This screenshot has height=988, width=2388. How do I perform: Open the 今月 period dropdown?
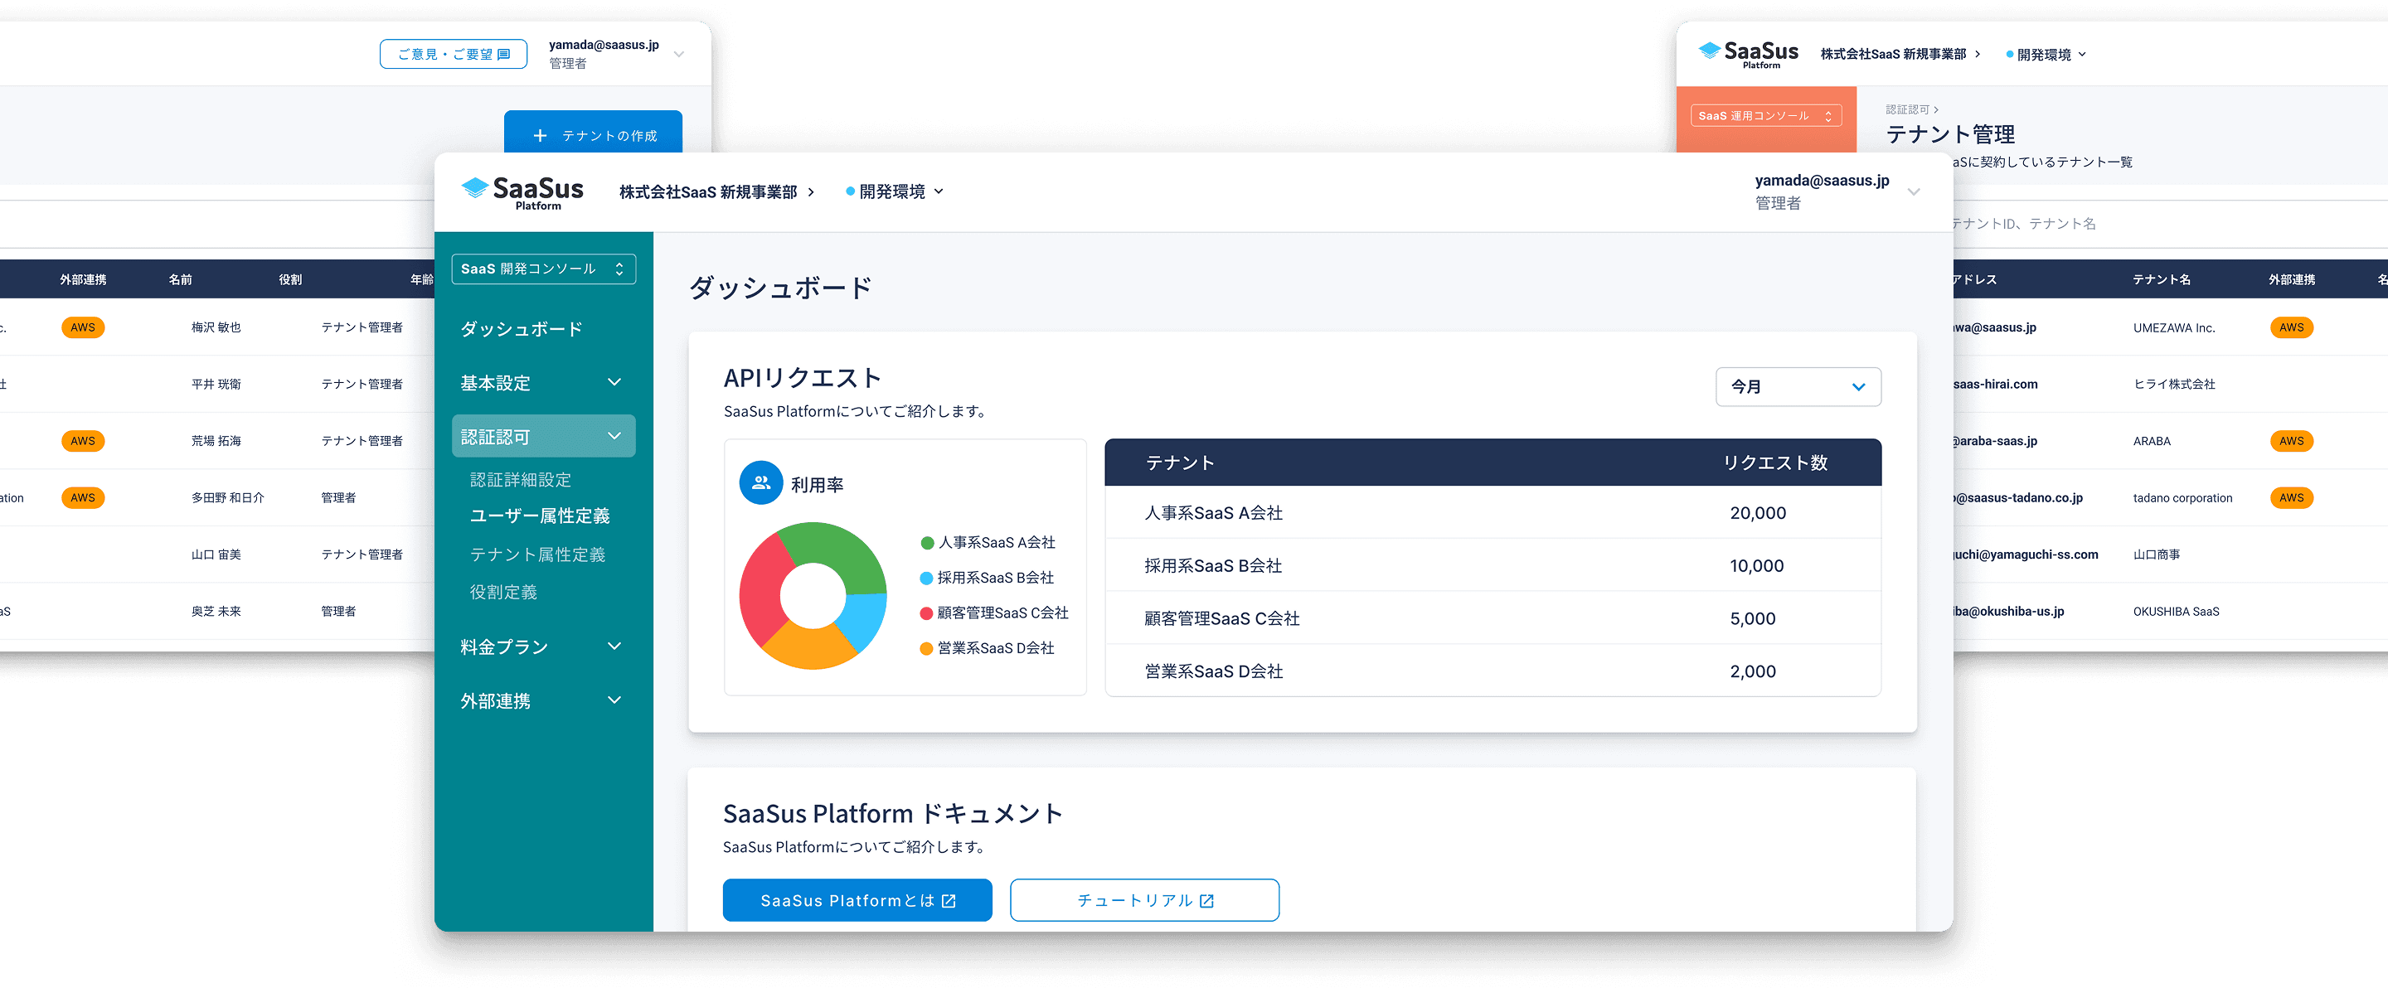[1798, 386]
